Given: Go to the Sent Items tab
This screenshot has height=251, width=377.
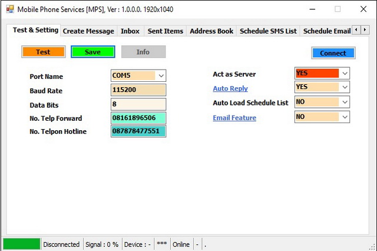Looking at the screenshot, I should [x=165, y=31].
